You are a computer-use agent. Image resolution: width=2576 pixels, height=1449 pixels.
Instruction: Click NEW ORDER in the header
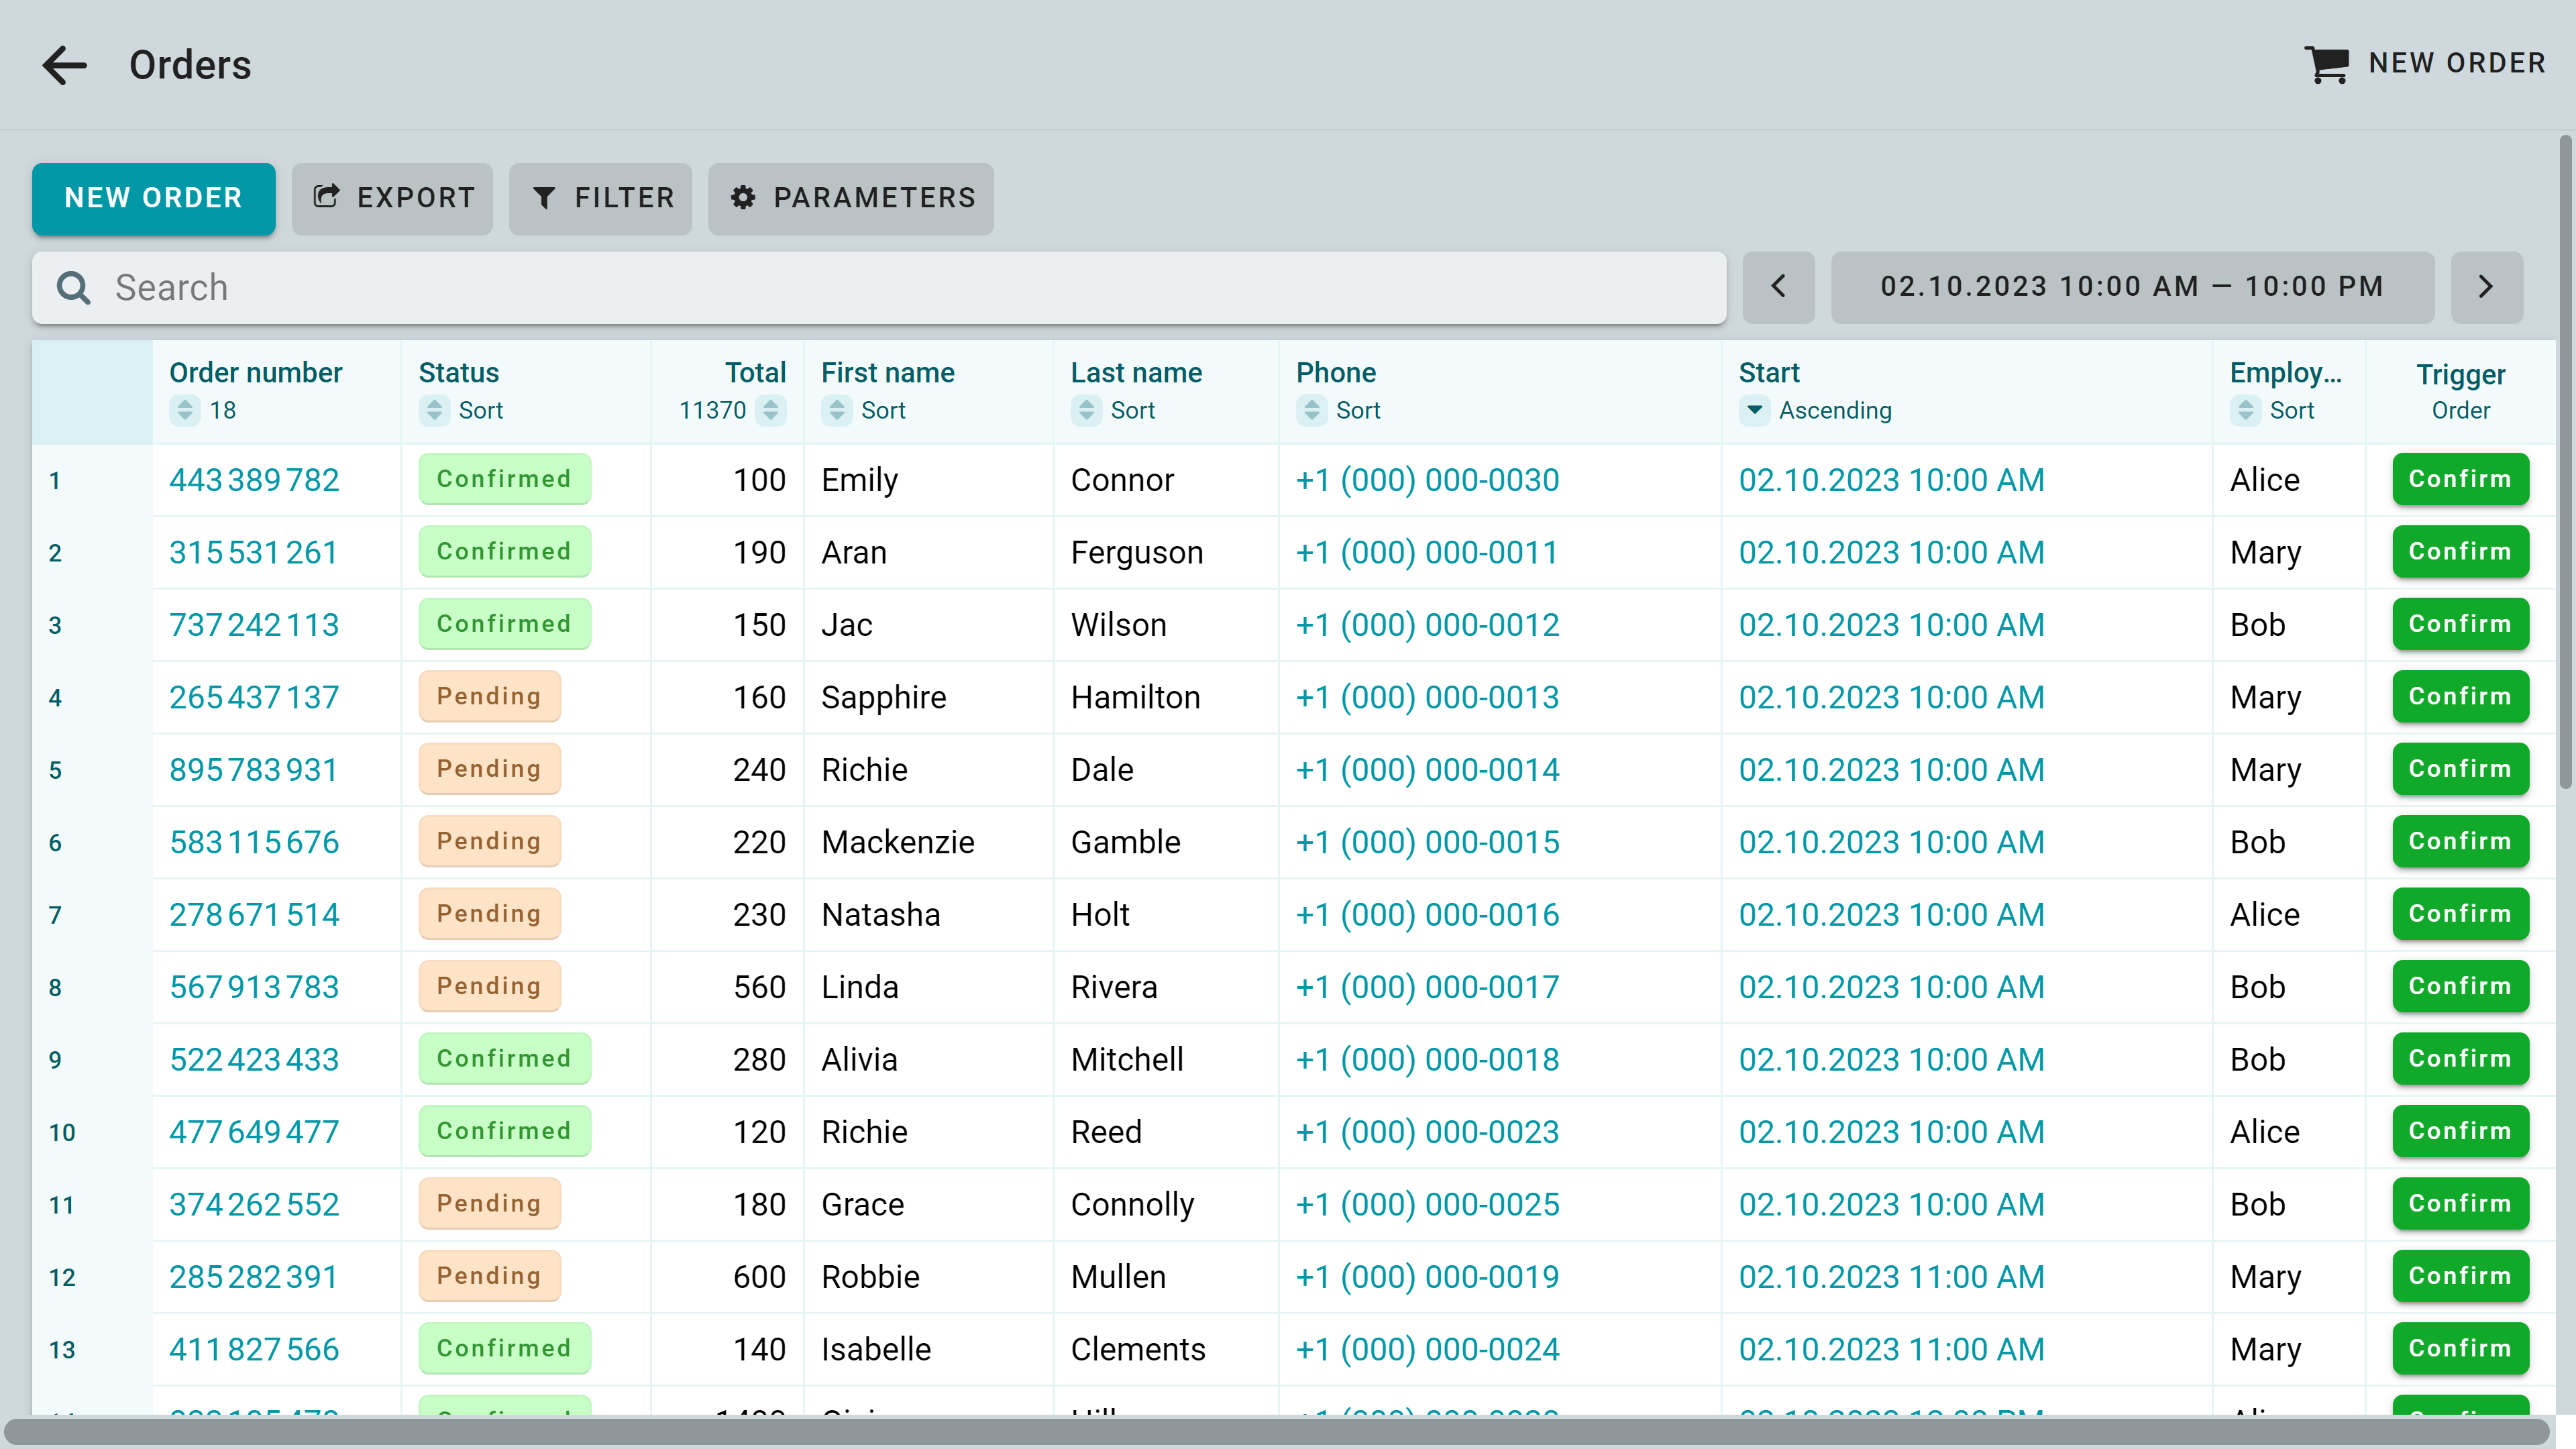click(2425, 64)
